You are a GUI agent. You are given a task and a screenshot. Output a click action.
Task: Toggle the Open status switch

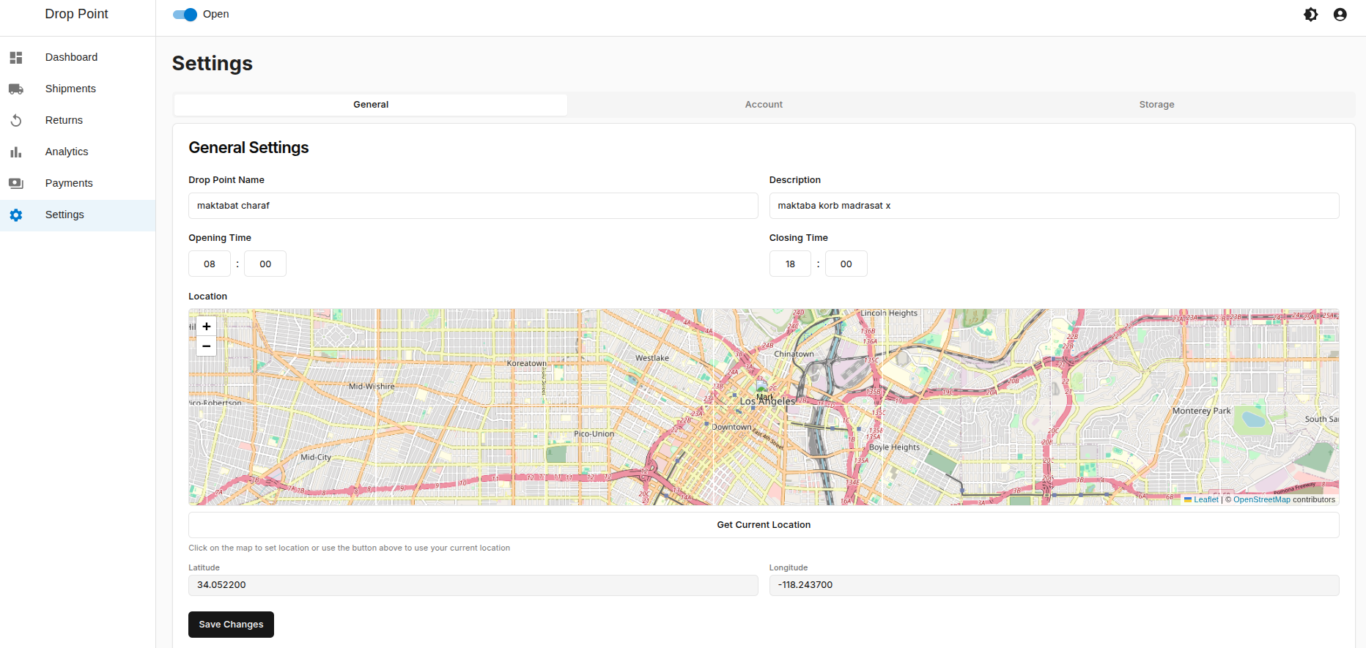pos(185,15)
